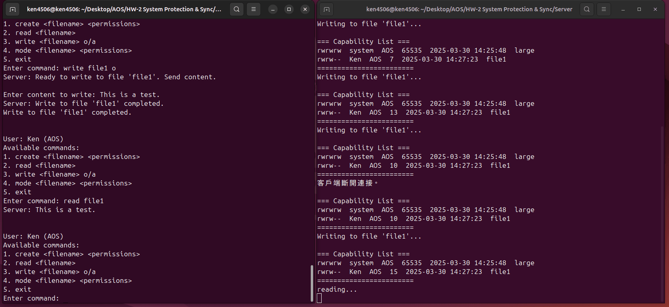Click 'Server: Ready to write to file' line

[109, 77]
